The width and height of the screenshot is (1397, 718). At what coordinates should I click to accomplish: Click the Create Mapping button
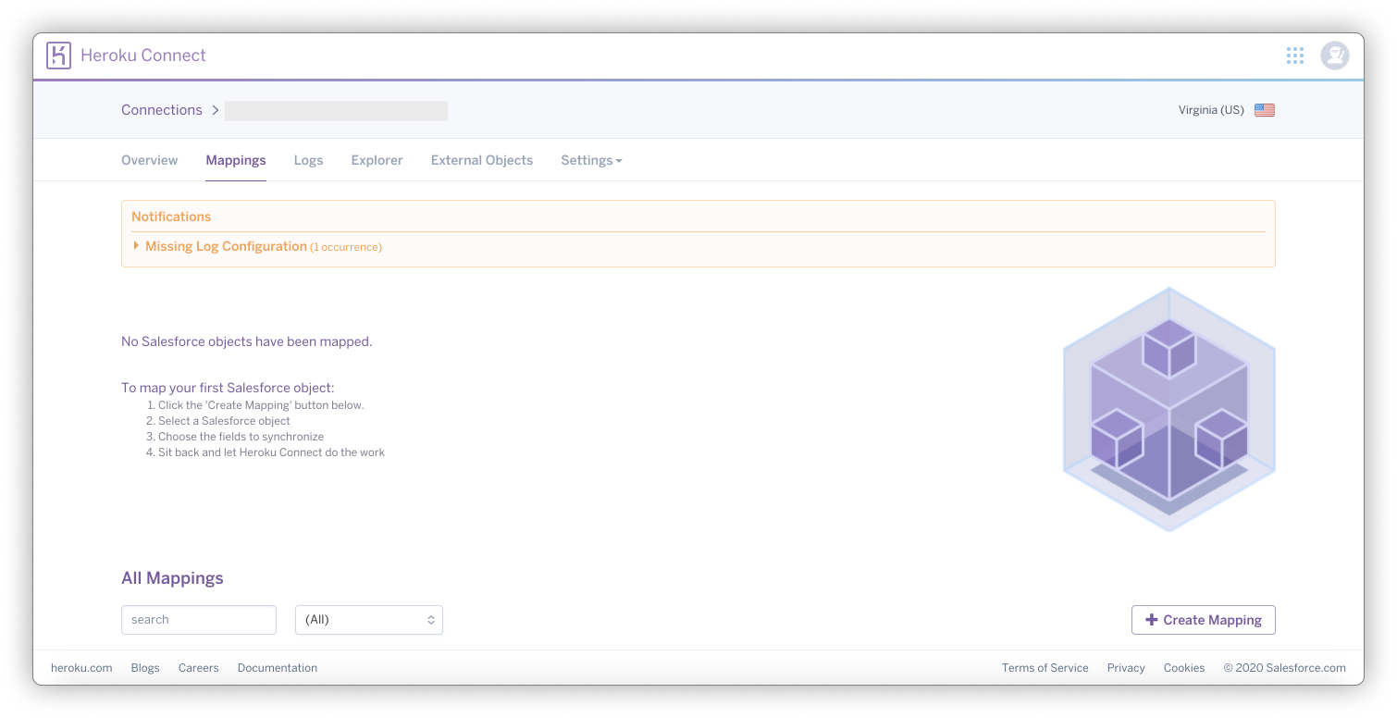[1203, 620]
